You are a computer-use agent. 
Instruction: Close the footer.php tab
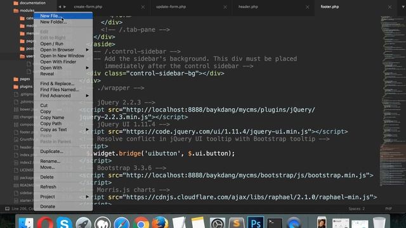390,7
